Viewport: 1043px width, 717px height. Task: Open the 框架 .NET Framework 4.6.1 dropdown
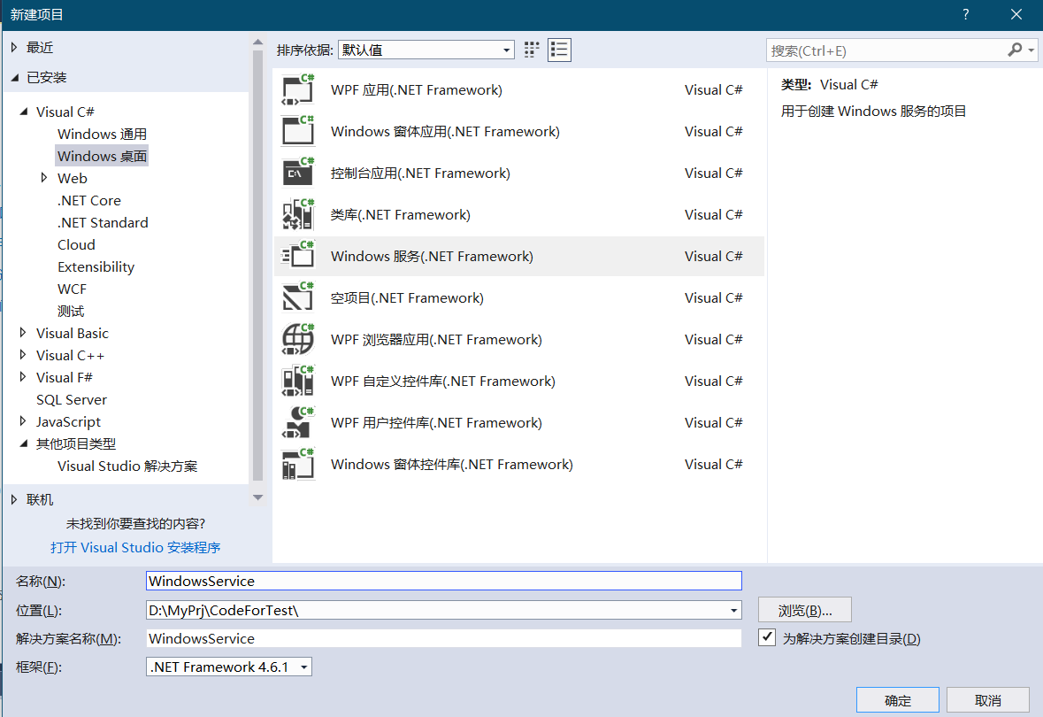click(229, 667)
